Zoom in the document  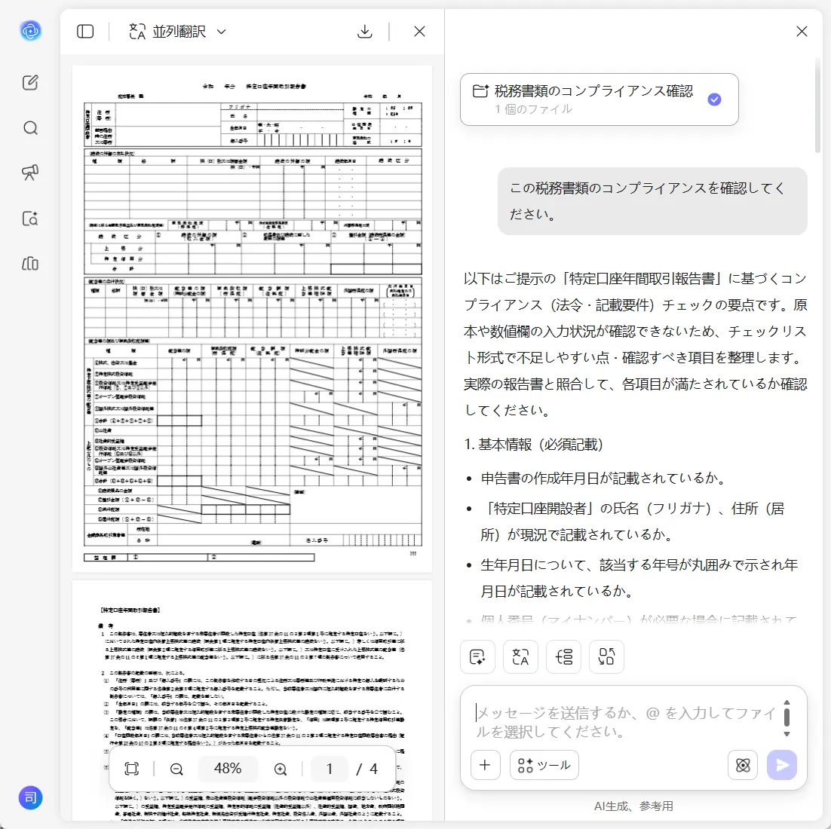click(281, 769)
